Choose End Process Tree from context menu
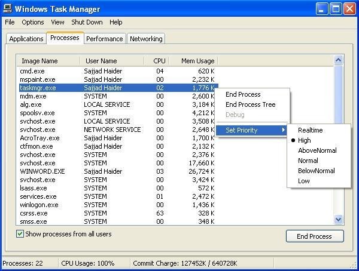 250,104
